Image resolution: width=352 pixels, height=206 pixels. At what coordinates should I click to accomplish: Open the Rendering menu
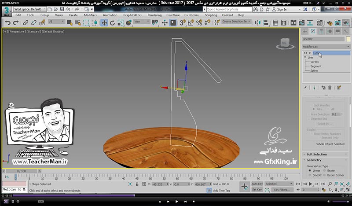(x=154, y=15)
